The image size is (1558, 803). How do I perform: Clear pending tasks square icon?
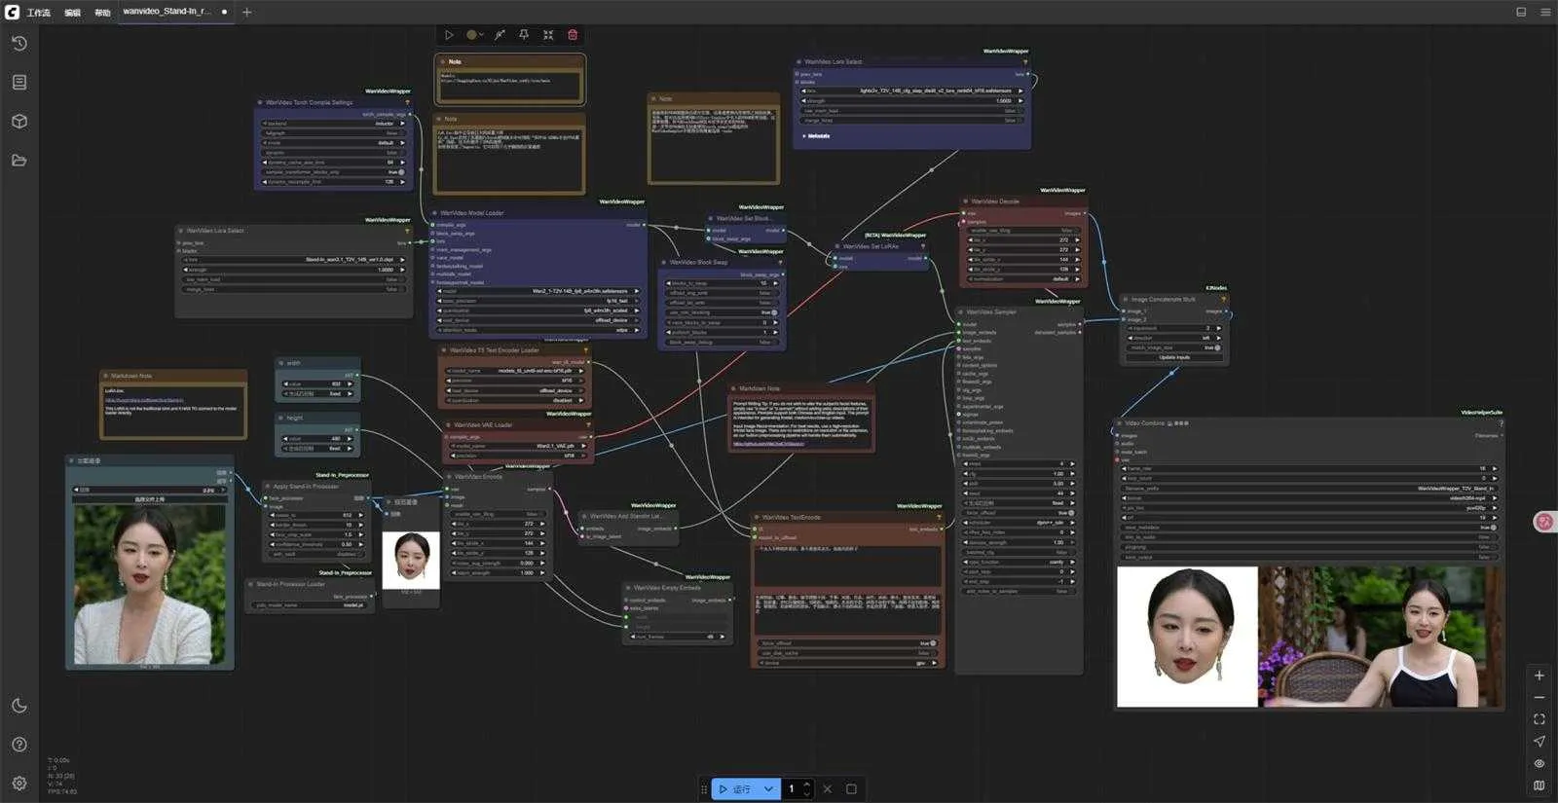(x=851, y=788)
